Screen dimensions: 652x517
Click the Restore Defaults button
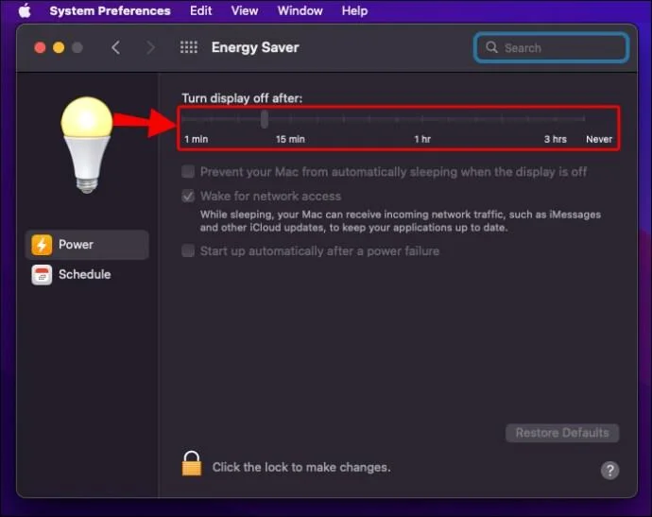click(x=562, y=433)
